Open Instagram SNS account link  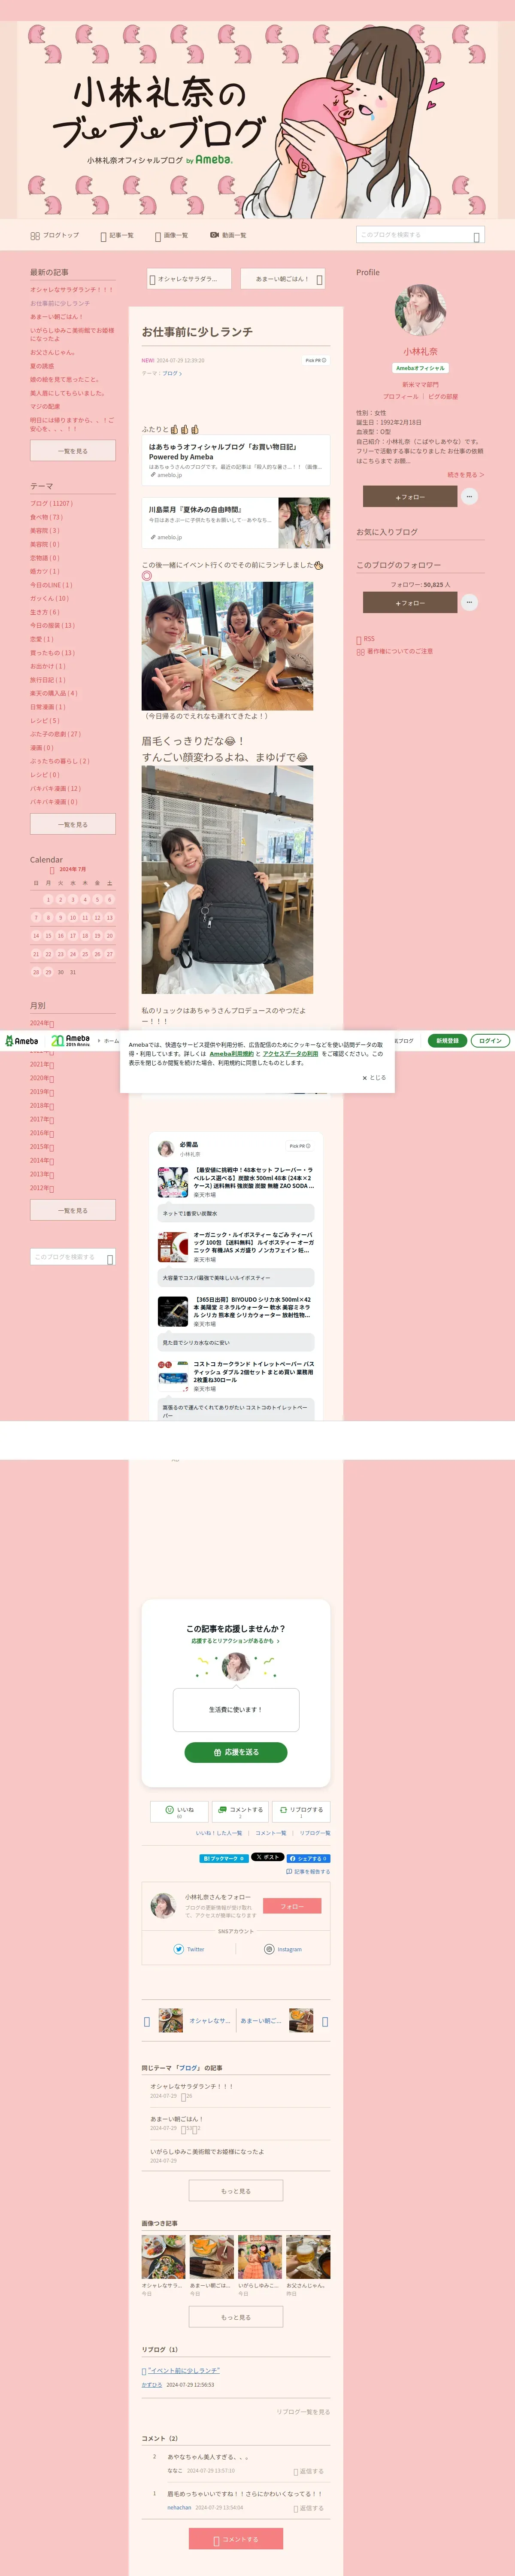(283, 1949)
